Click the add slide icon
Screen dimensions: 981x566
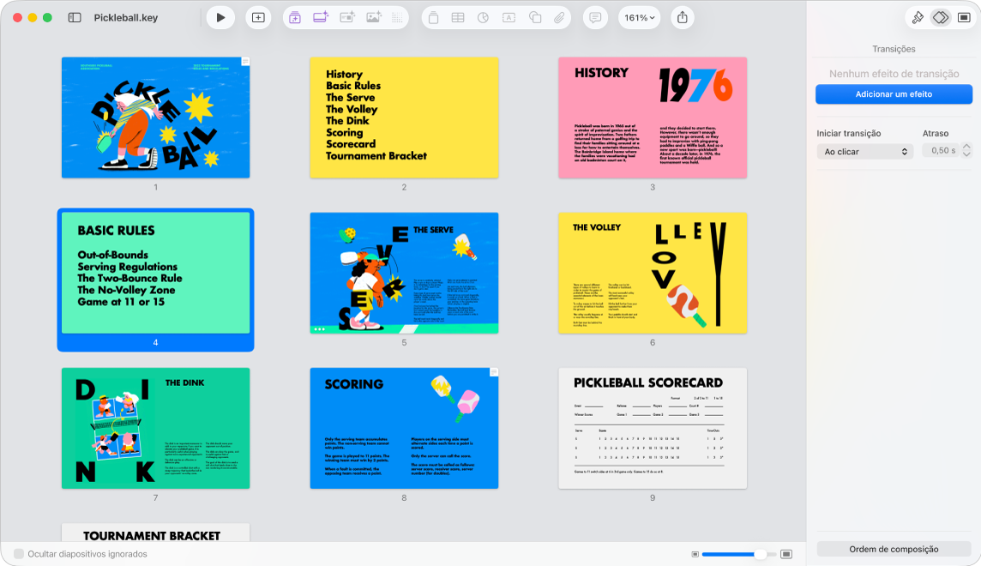(258, 17)
